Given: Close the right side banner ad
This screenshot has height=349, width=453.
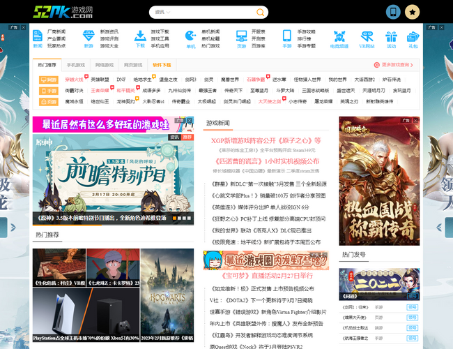Looking at the screenshot, I should (441, 27).
